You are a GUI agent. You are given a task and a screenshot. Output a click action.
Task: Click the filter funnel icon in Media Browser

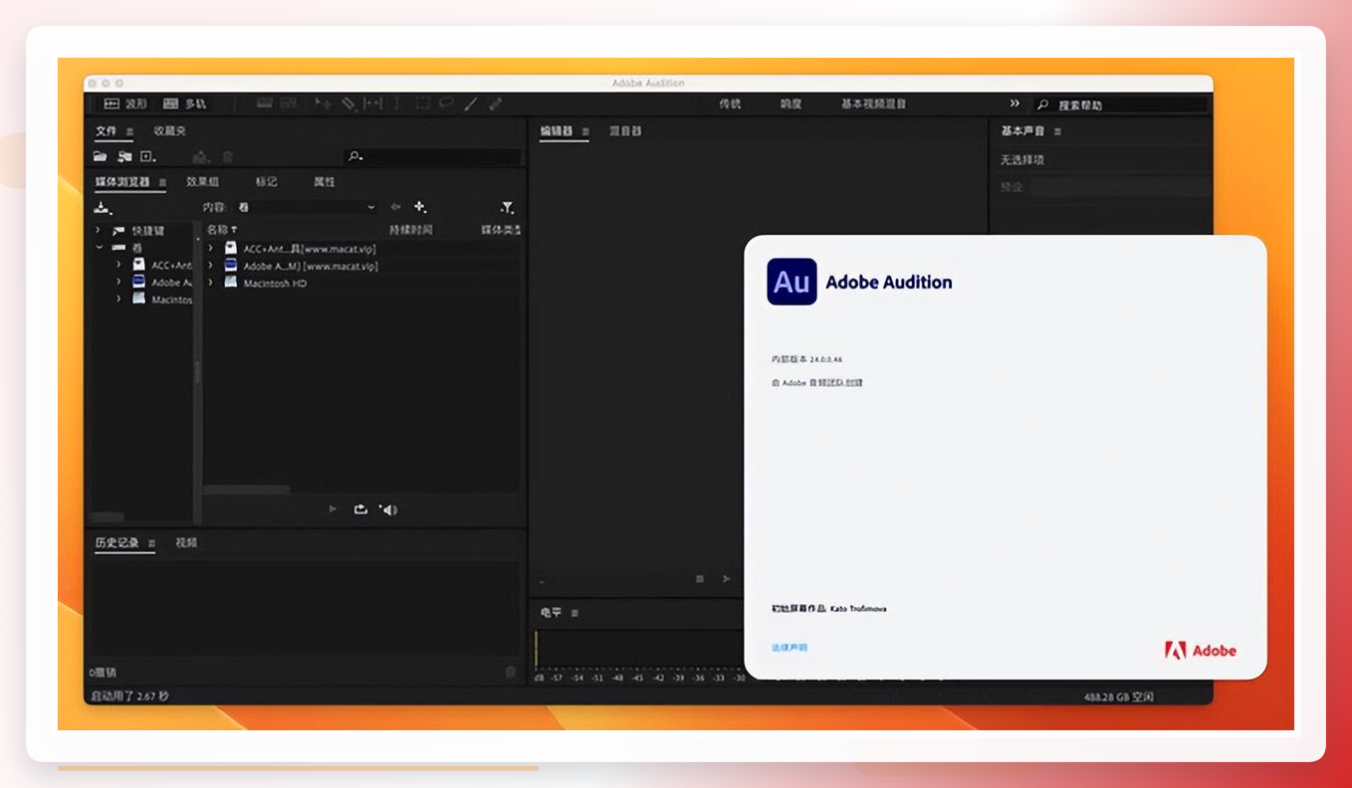[507, 207]
